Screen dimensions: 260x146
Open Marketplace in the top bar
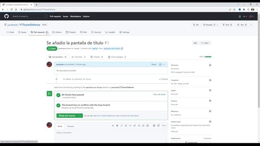76,16
